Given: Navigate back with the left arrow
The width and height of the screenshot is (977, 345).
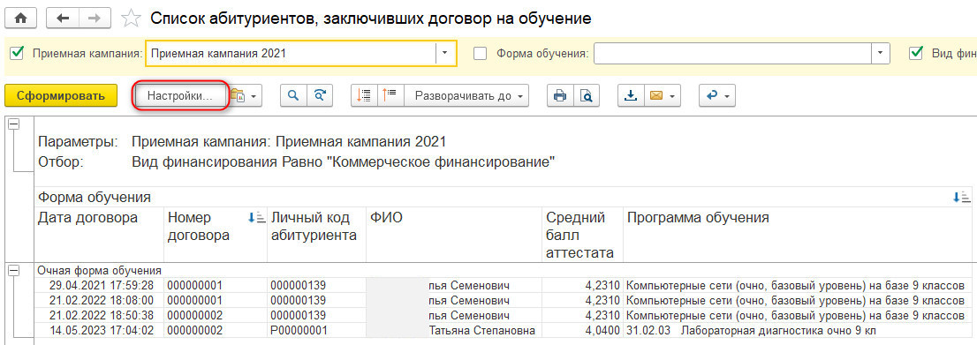Looking at the screenshot, I should click(x=63, y=18).
